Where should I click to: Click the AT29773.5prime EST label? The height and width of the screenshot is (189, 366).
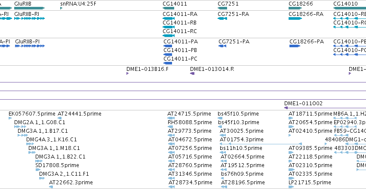pos(190,131)
